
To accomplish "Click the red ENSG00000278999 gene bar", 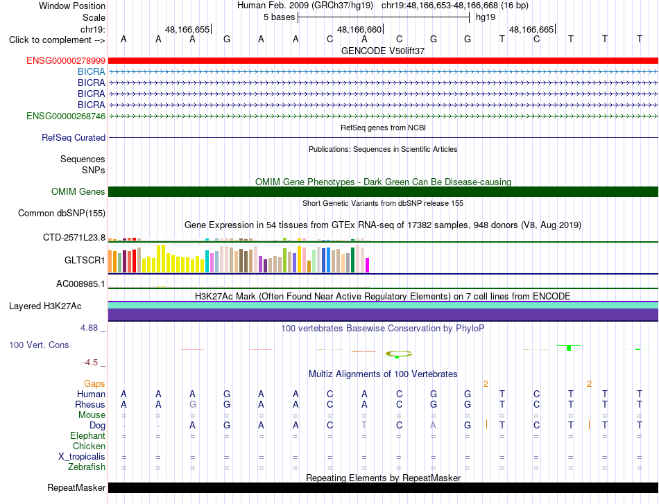I will pos(383,60).
